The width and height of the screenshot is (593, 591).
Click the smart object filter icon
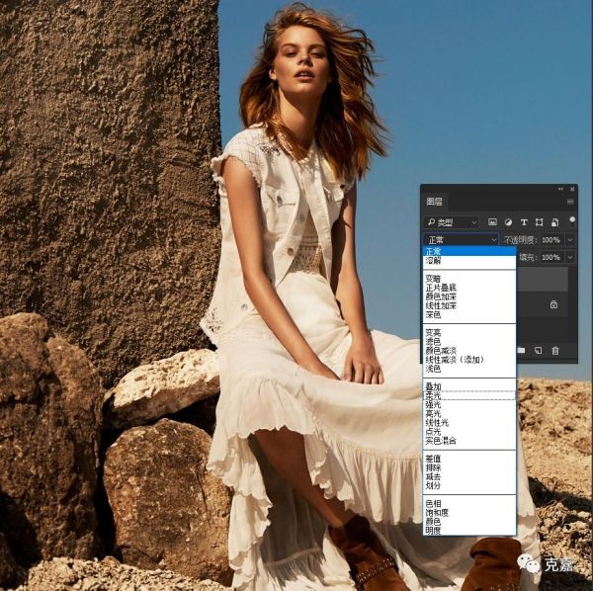coord(554,222)
